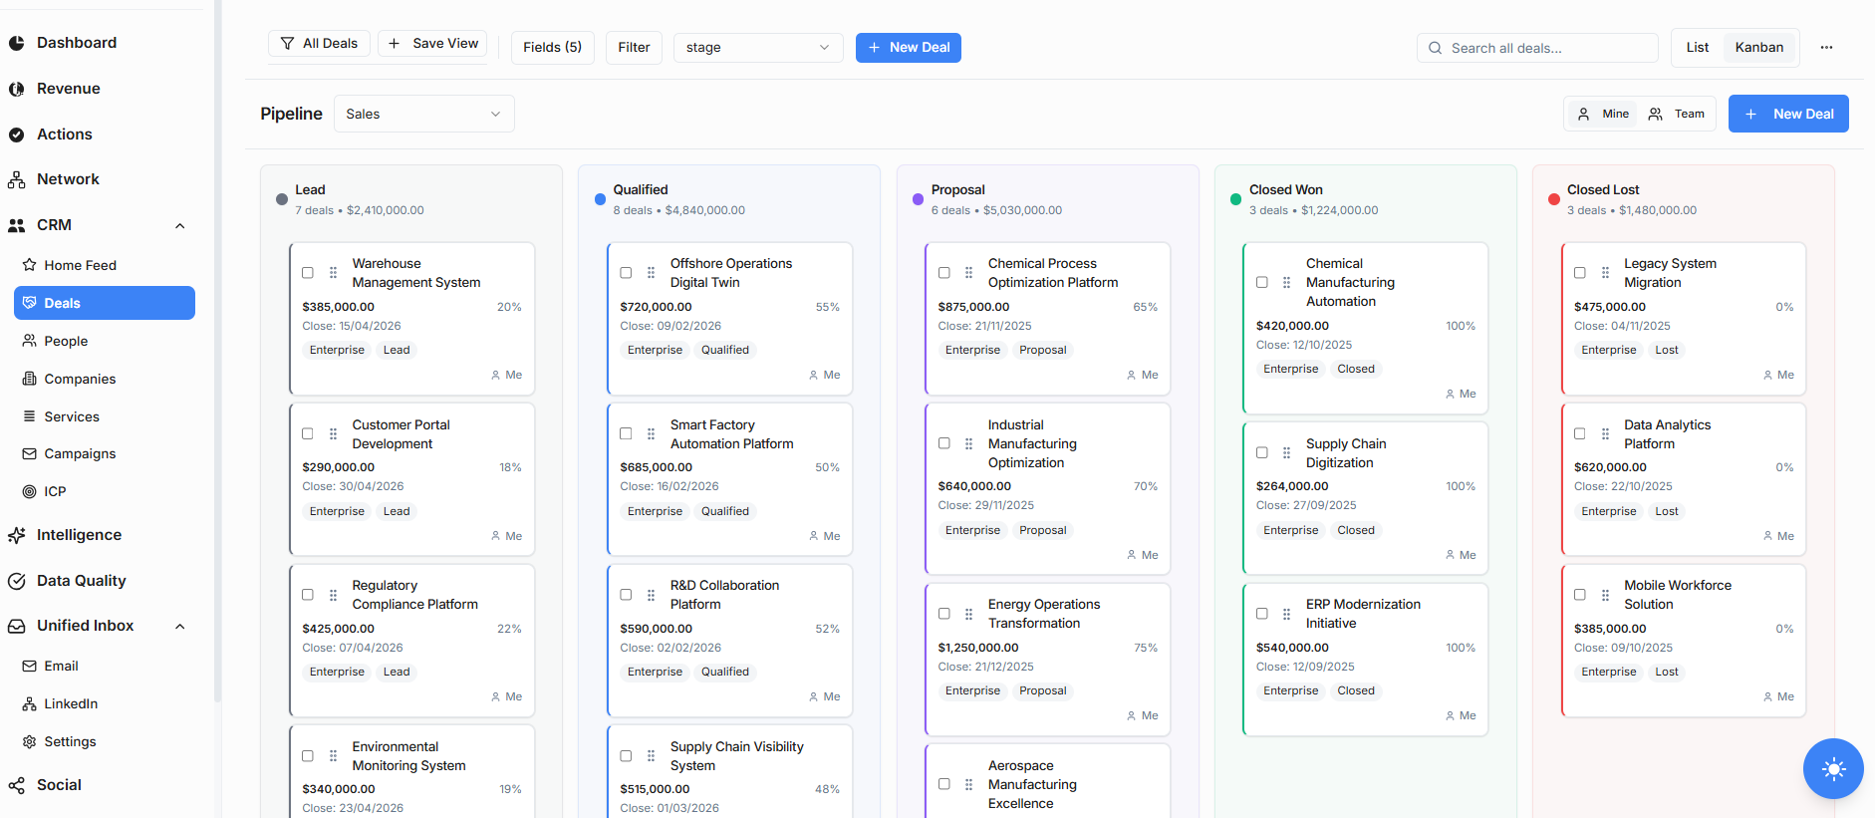
Task: Open Data Quality checkmark icon
Action: click(x=17, y=581)
